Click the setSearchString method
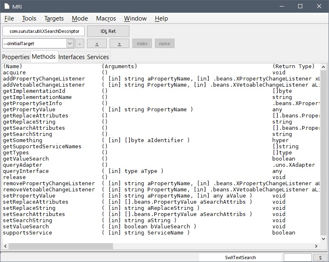329x262 pixels. 28,221
